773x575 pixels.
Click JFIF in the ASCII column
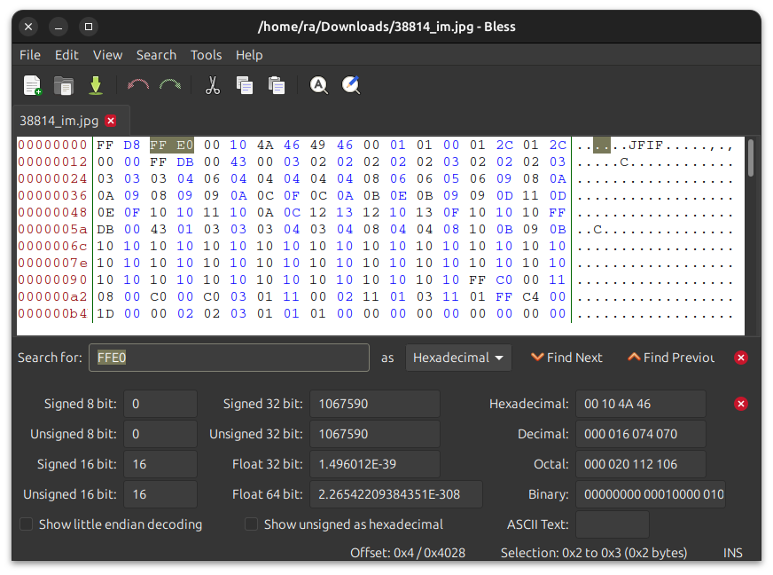coord(646,146)
